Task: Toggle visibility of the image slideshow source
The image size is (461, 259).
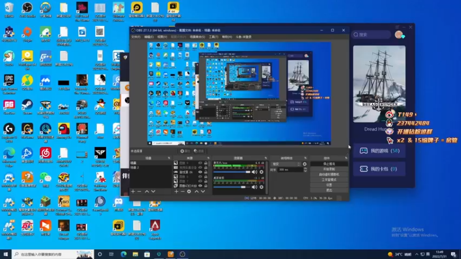Action: point(200,186)
